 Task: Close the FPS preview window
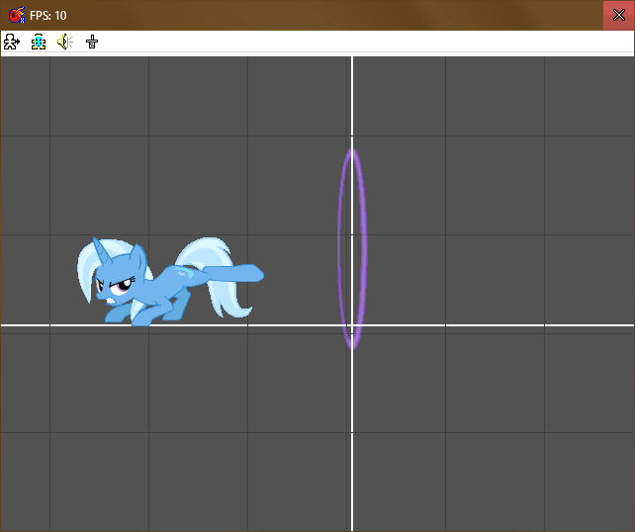(x=618, y=15)
